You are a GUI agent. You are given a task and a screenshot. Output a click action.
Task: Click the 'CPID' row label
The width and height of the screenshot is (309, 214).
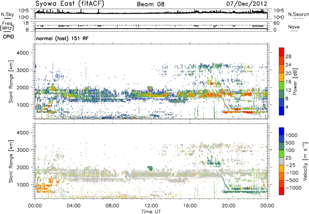point(8,37)
